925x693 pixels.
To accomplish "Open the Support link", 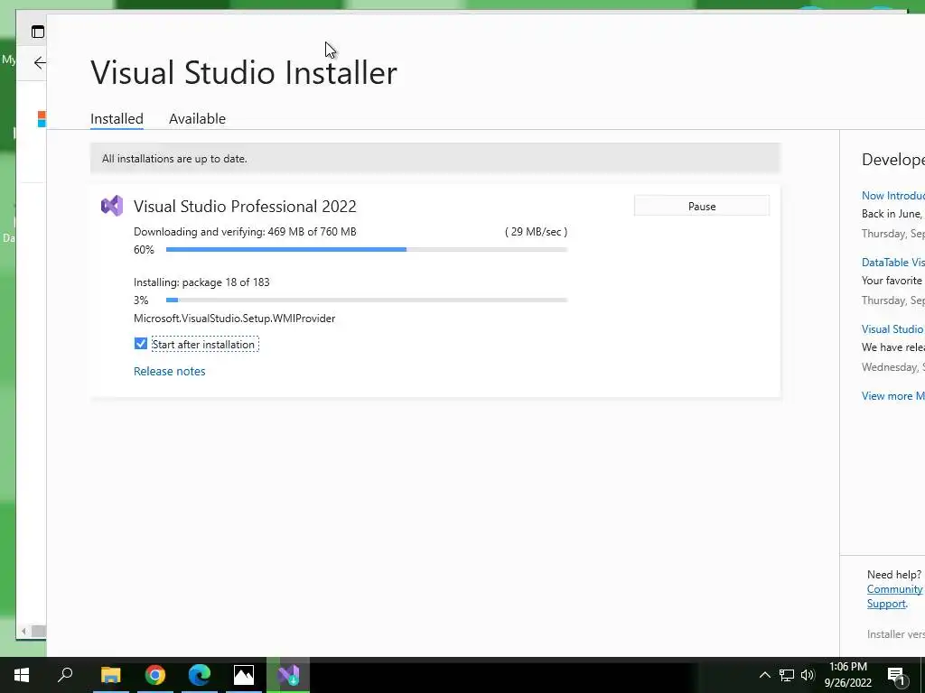I will [886, 604].
